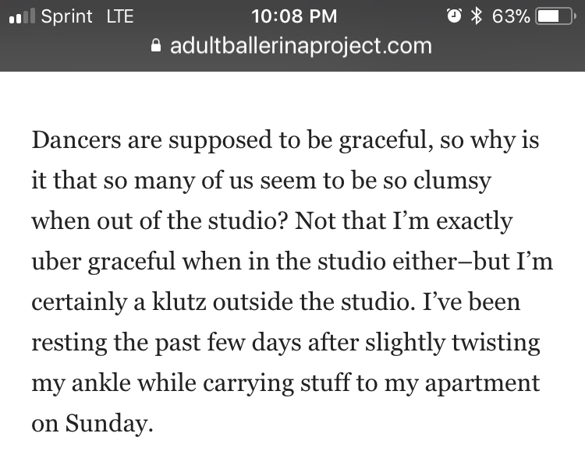Tap the alarm clock status icon

pos(453,16)
